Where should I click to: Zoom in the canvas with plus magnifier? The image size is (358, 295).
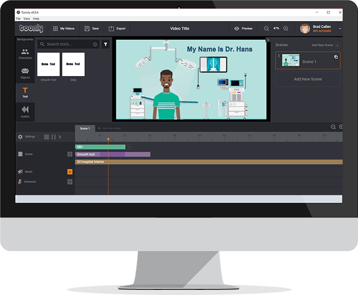[286, 28]
